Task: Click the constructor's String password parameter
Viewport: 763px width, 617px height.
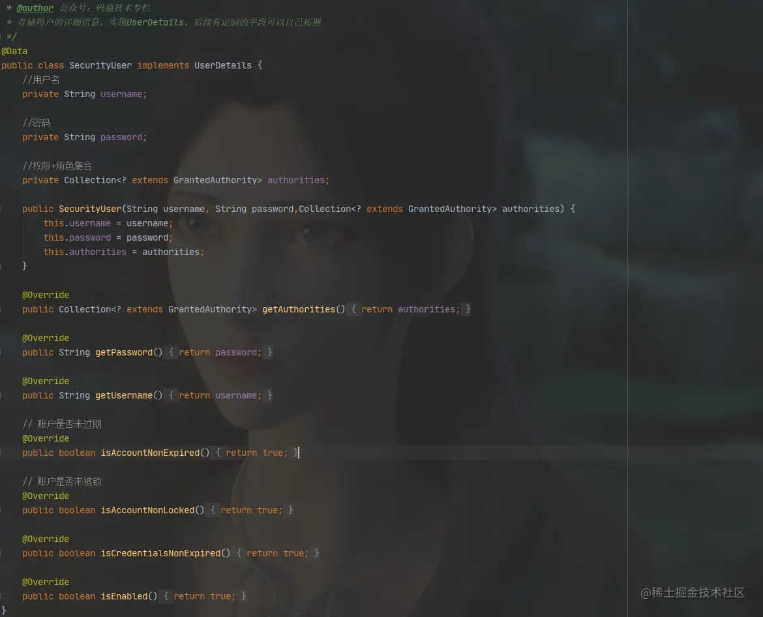Action: tap(254, 209)
